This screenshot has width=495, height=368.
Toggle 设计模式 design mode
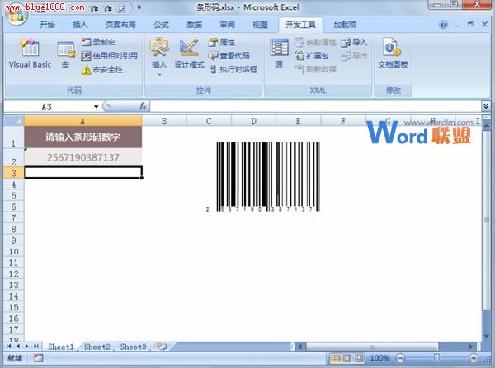coord(189,54)
